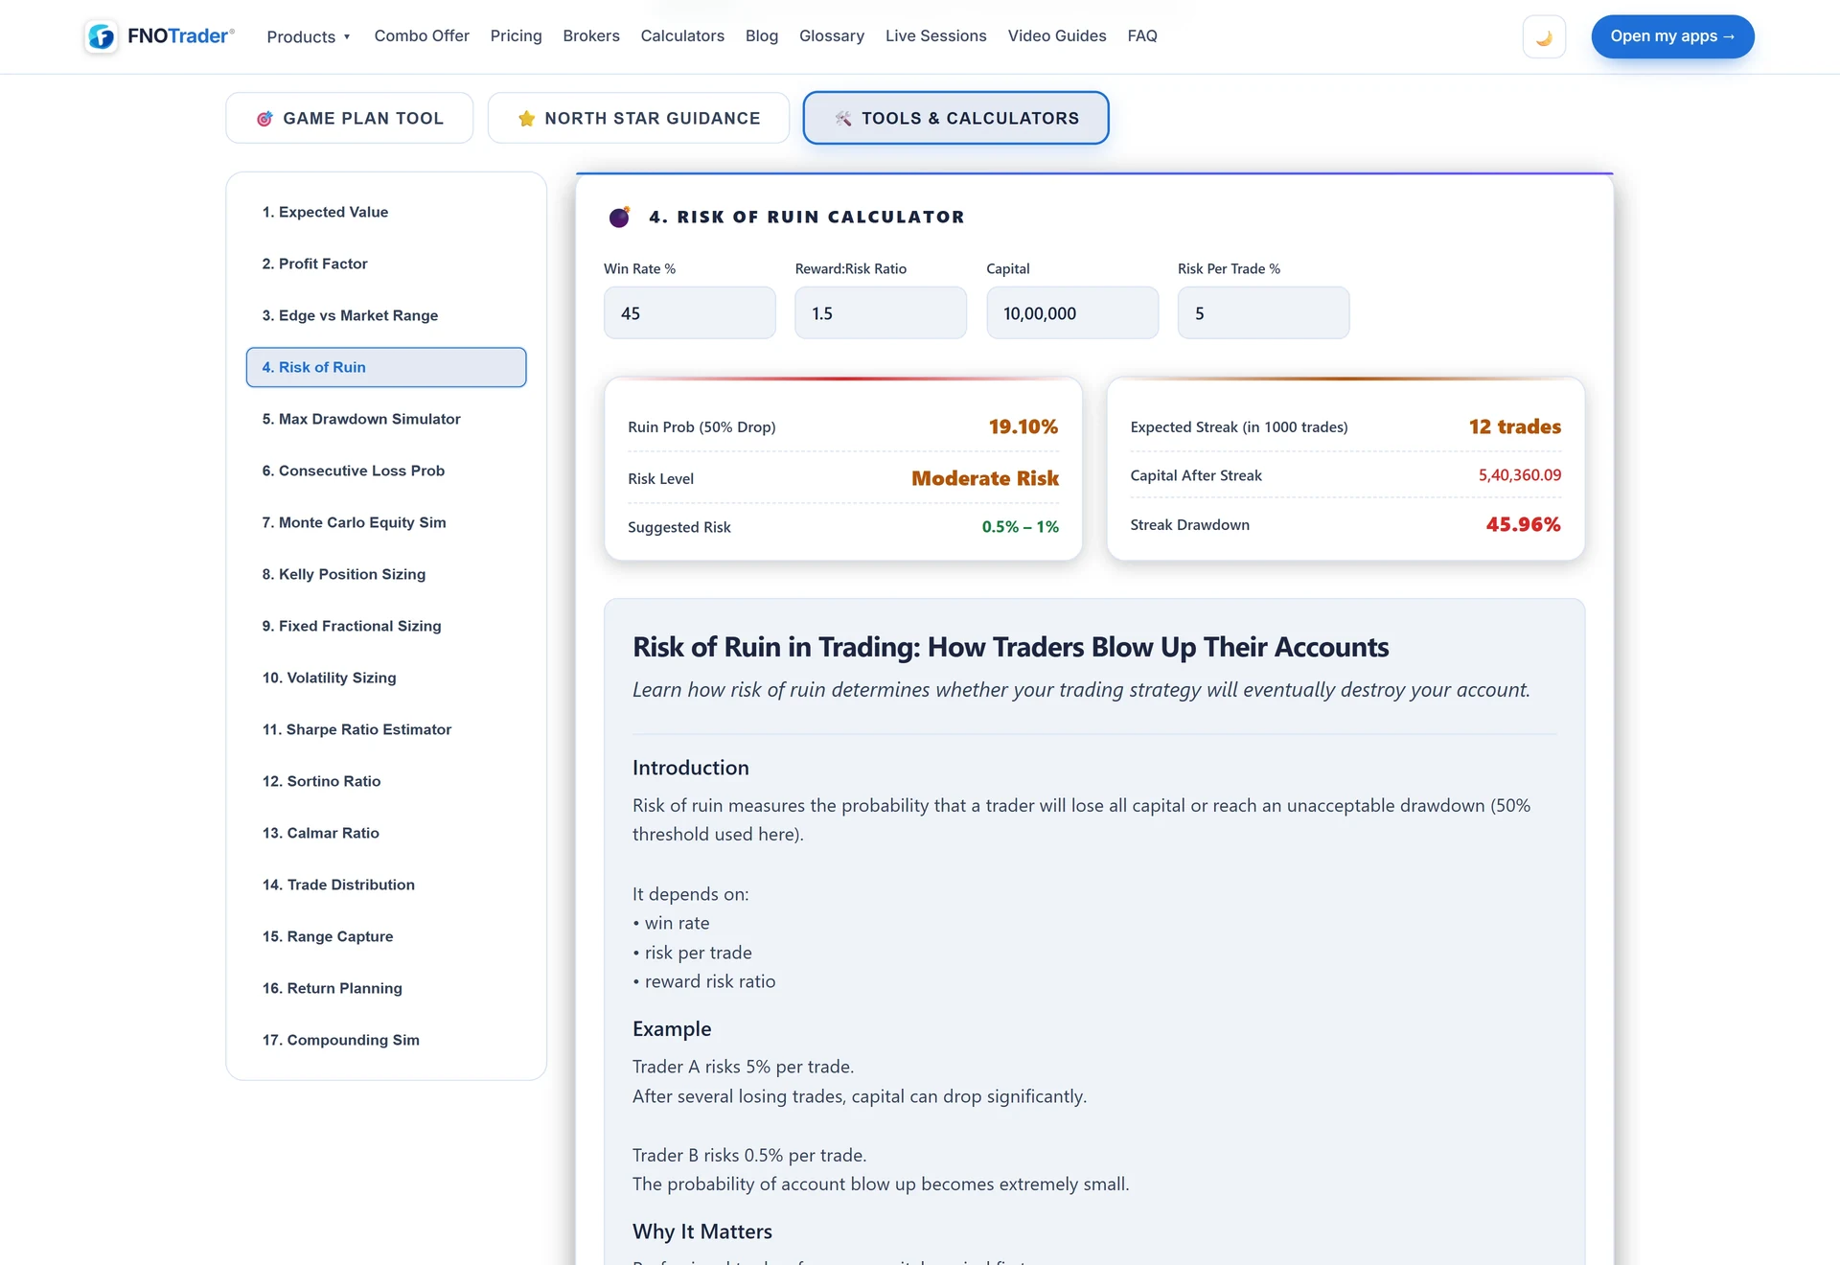Click the Open my apps button

point(1672,36)
